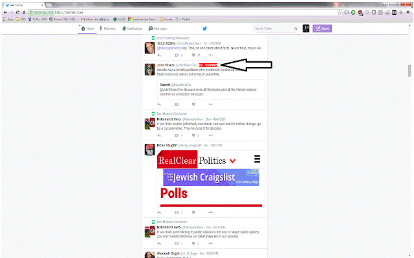Click the red extension icon with badge
Image resolution: width=414 pixels, height=258 pixels.
click(360, 13)
